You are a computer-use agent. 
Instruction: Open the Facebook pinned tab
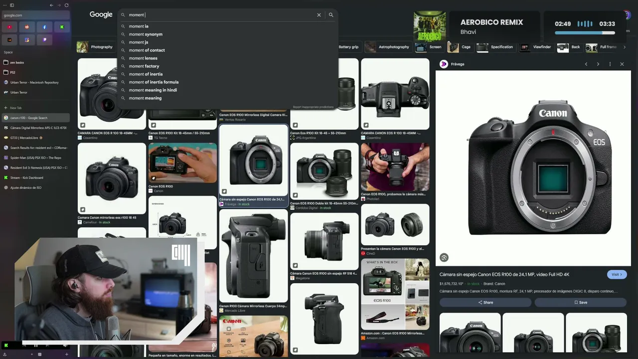click(44, 27)
